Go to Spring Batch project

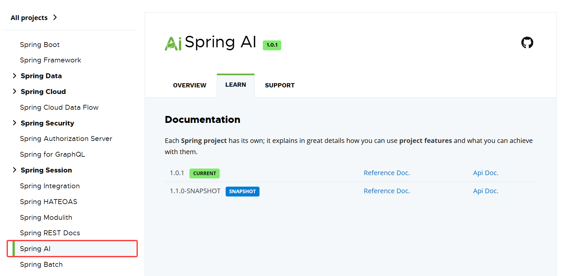coord(41,264)
